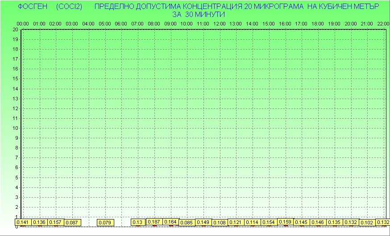Viewport: 390px width, 236px height.
Task: Select the 0.13 value label
Action: click(x=137, y=222)
